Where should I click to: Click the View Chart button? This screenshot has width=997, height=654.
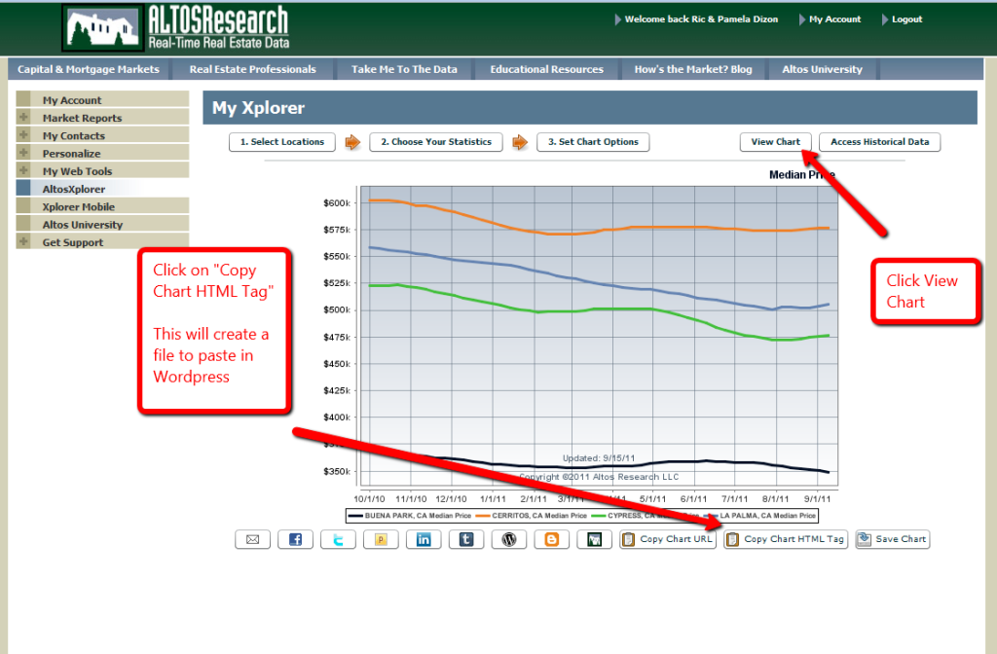775,142
